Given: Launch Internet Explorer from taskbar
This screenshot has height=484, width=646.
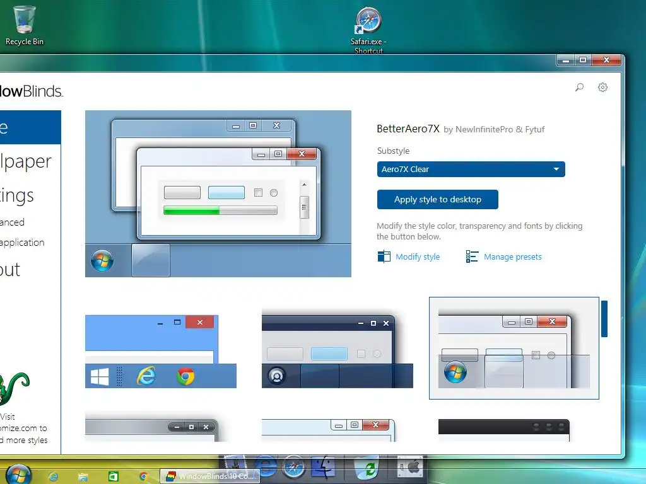Looking at the screenshot, I should pos(53,476).
